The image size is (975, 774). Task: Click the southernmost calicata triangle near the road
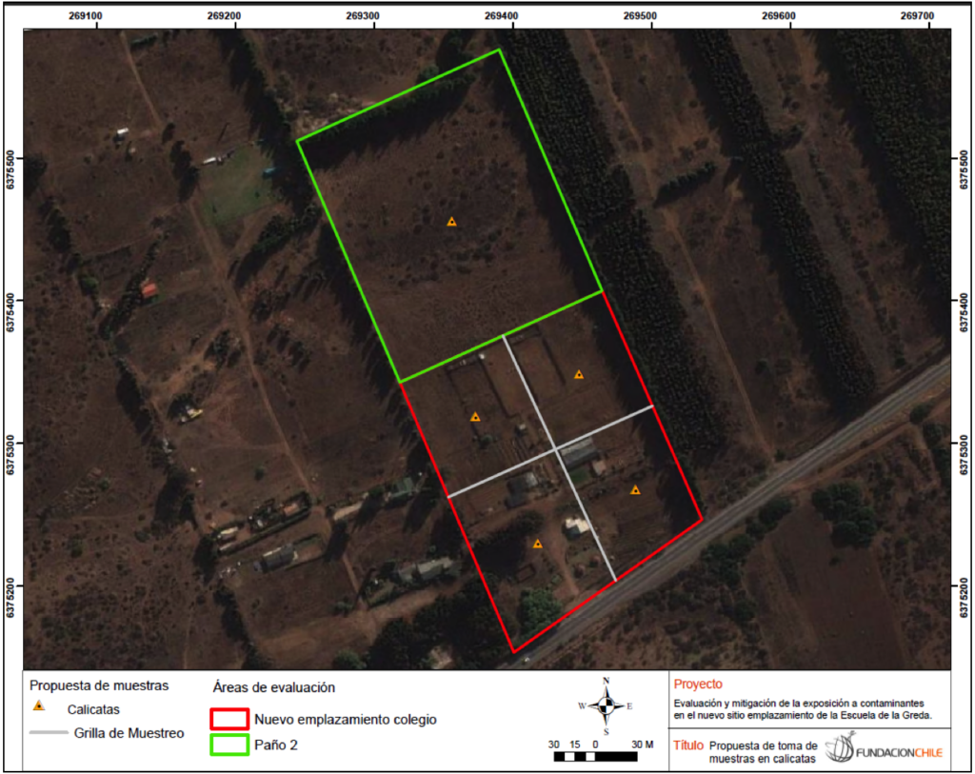[537, 545]
